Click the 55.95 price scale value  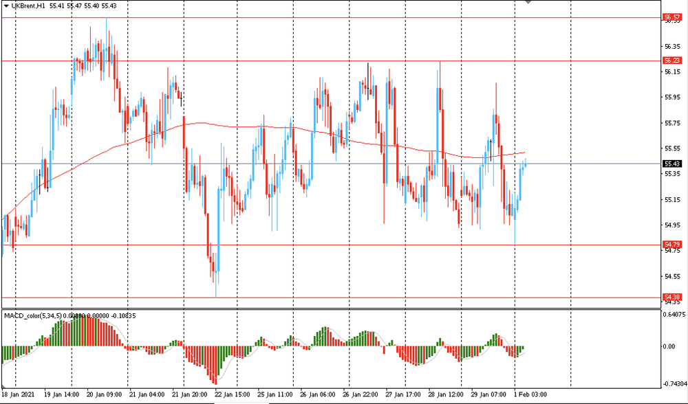point(672,98)
